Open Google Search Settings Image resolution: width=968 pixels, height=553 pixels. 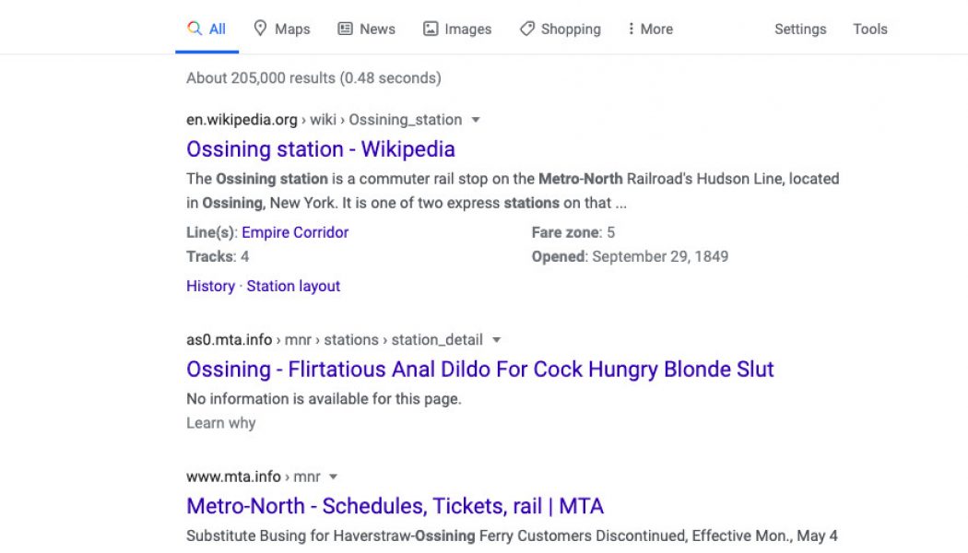tap(799, 29)
